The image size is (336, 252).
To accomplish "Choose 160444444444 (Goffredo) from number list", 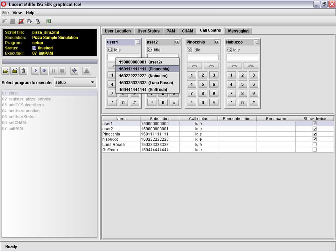I will click(x=147, y=90).
